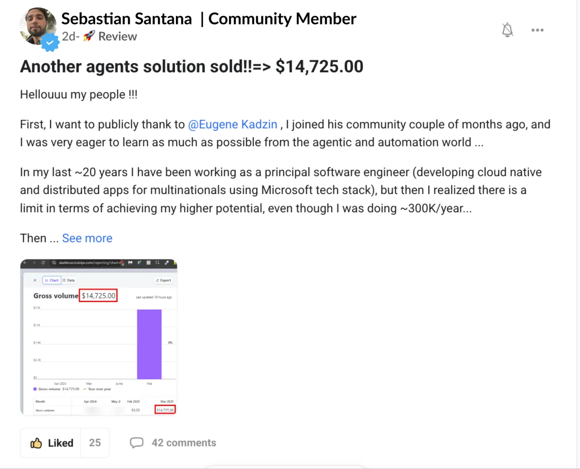
Task: Open Sebastian Santana's profile avatar photo
Action: point(38,25)
